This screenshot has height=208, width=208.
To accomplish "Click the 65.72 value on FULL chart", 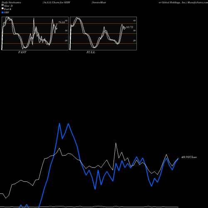I will pos(130,27).
